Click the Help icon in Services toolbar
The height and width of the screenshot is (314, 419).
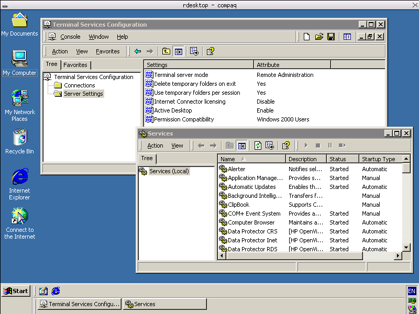286,145
